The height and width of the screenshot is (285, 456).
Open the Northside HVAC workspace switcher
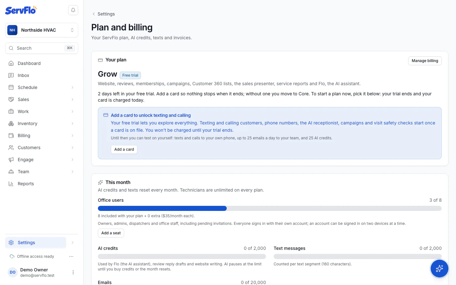point(41,30)
